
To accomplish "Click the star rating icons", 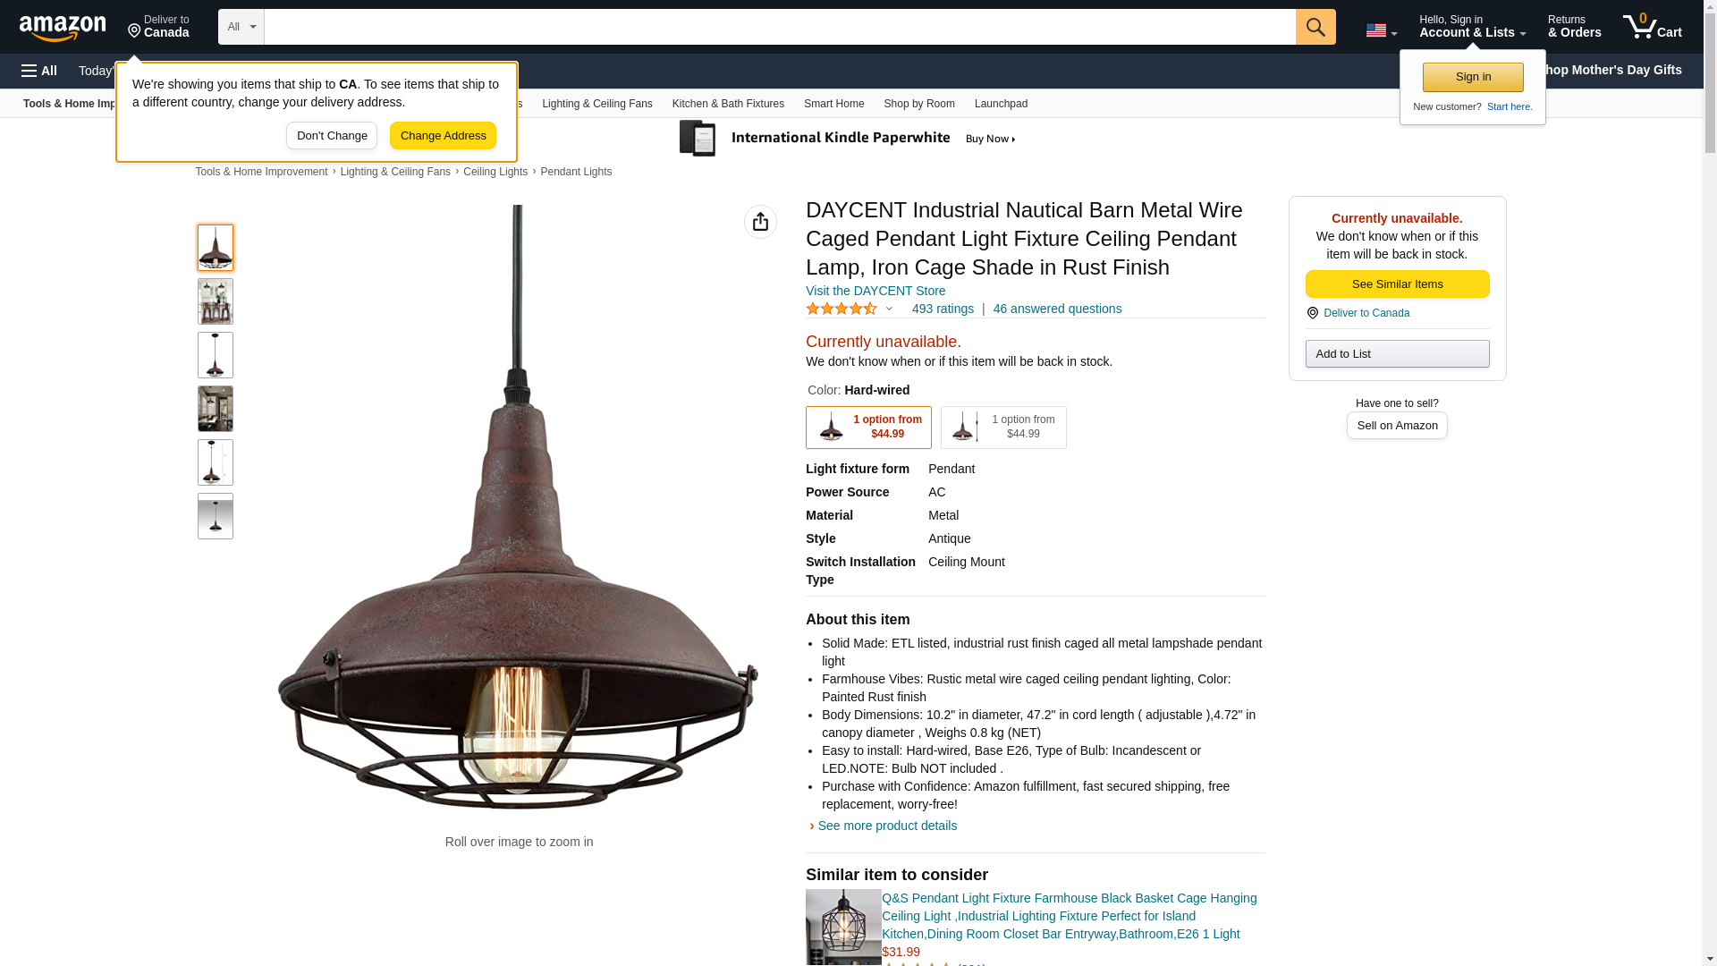I will 841,309.
